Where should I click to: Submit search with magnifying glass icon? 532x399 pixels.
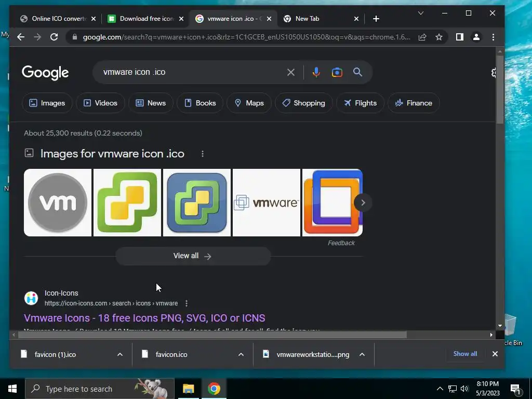click(x=357, y=72)
